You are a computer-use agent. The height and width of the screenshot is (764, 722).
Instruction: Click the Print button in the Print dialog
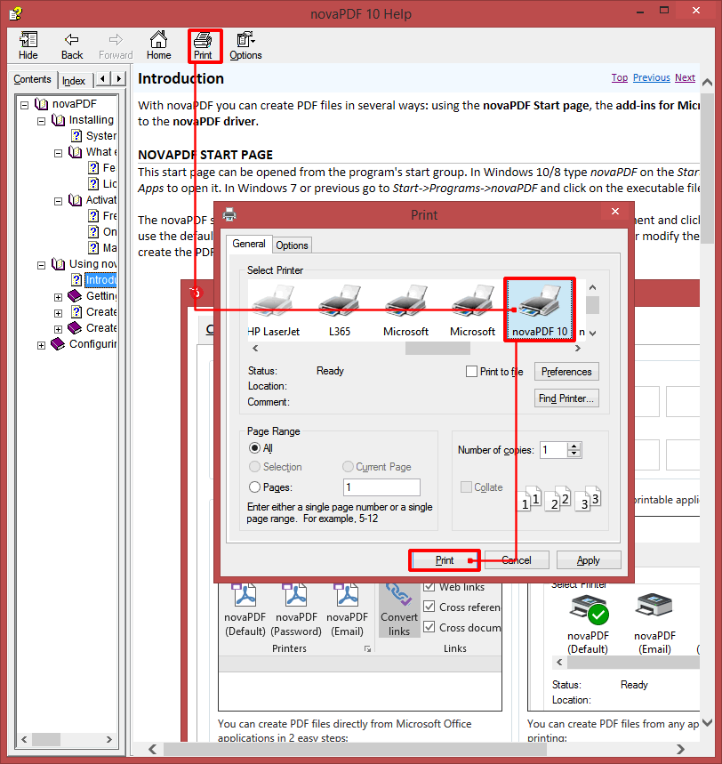click(x=445, y=560)
